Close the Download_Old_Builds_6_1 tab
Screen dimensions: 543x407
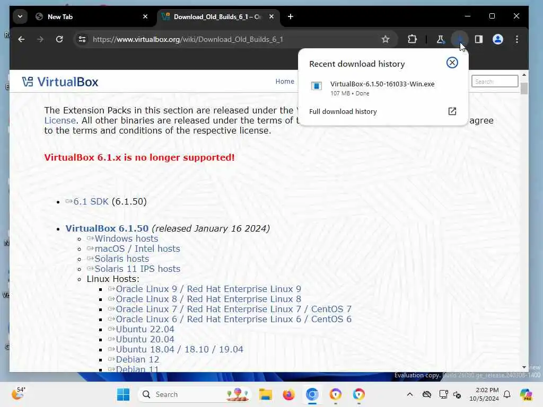[271, 16]
